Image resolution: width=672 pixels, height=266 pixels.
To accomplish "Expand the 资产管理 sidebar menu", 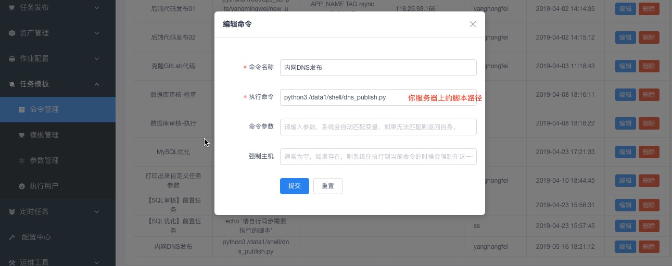I will (57, 33).
